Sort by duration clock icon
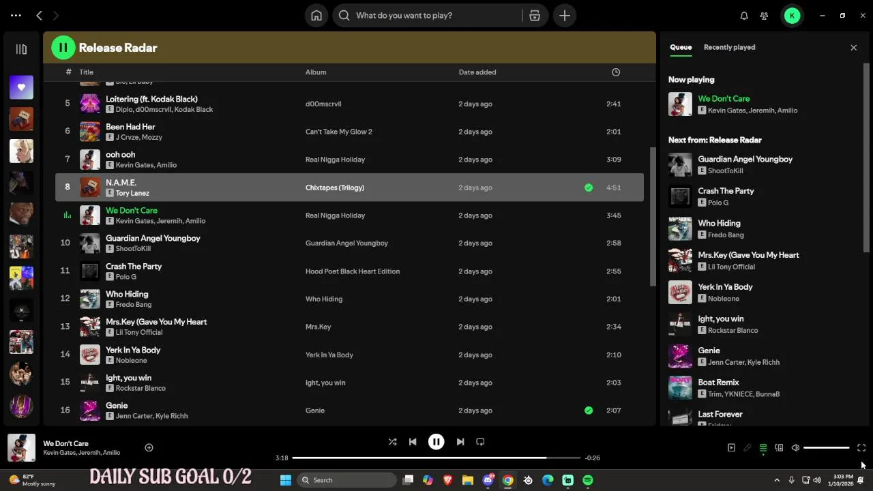 click(x=616, y=72)
